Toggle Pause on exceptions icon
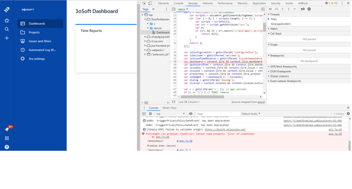The height and width of the screenshot is (189, 352). tap(309, 9)
